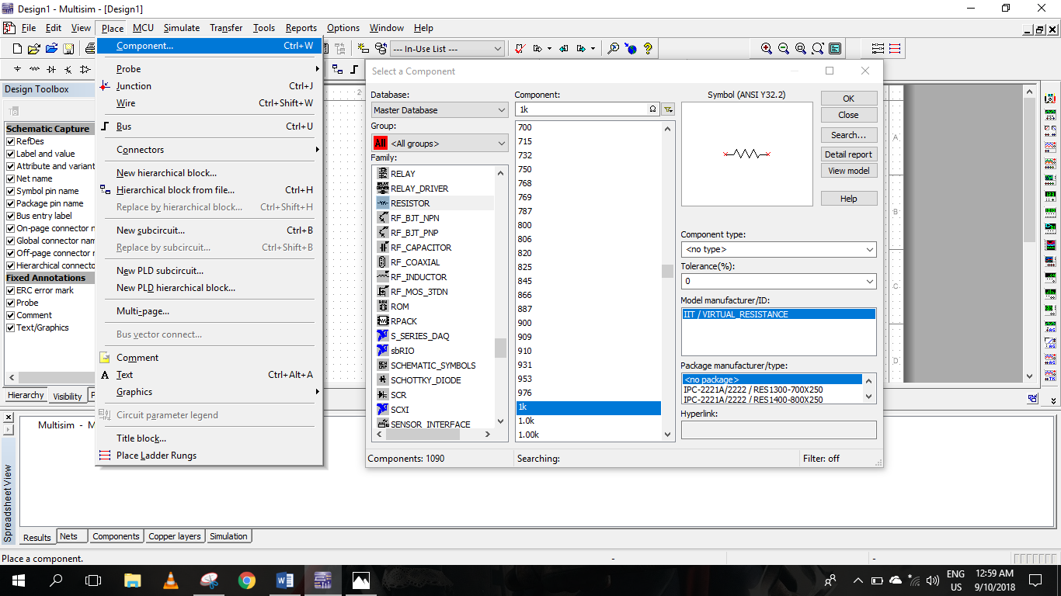Click the Zoom to area icon
The width and height of the screenshot is (1061, 596).
[x=801, y=48]
